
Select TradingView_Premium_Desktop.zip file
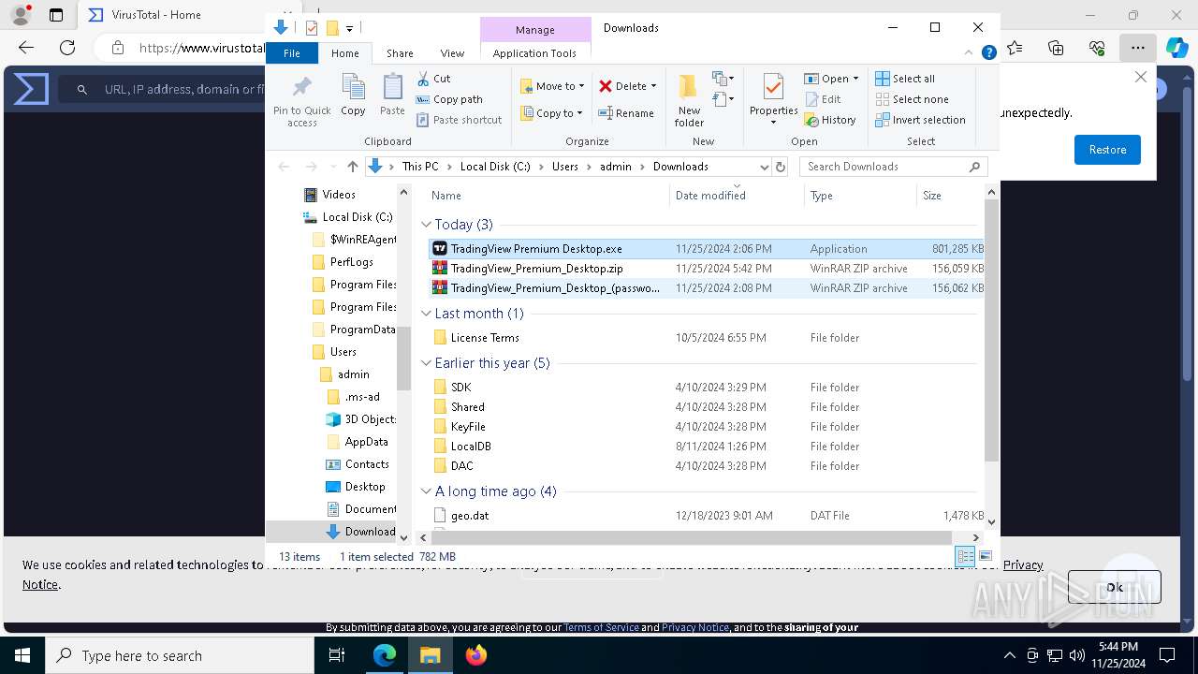click(707, 269)
